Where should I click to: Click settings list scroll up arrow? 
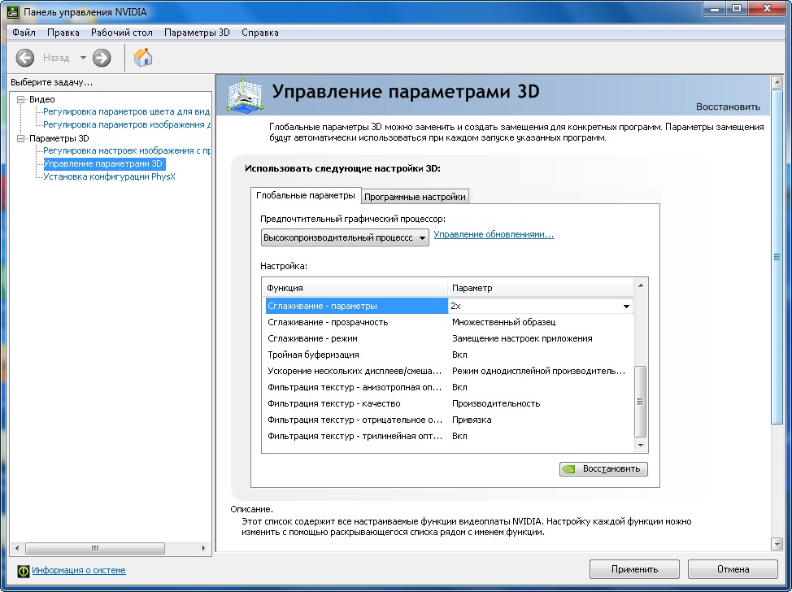pyautogui.click(x=641, y=285)
